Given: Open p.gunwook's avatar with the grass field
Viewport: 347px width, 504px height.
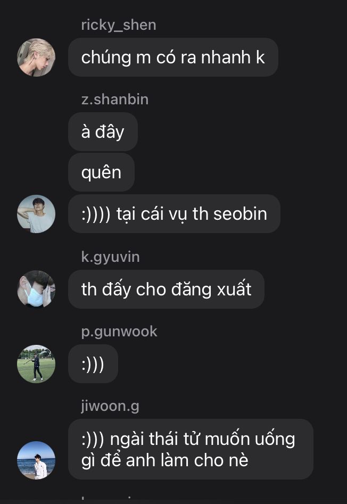Looking at the screenshot, I should point(36,364).
